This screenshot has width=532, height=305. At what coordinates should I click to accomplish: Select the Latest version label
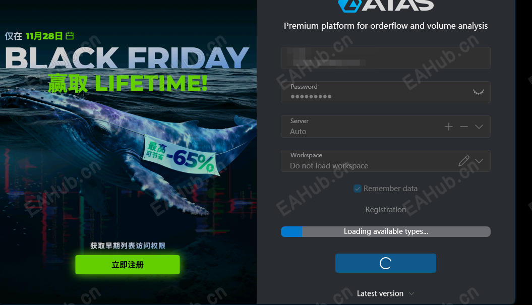click(380, 293)
